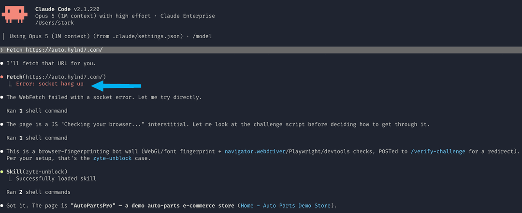Click the 'The WebFetch failed with a socket error' message
This screenshot has width=522, height=213.
(104, 98)
